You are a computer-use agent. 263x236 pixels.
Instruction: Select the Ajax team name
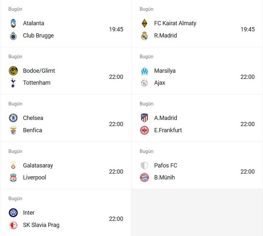tap(160, 83)
